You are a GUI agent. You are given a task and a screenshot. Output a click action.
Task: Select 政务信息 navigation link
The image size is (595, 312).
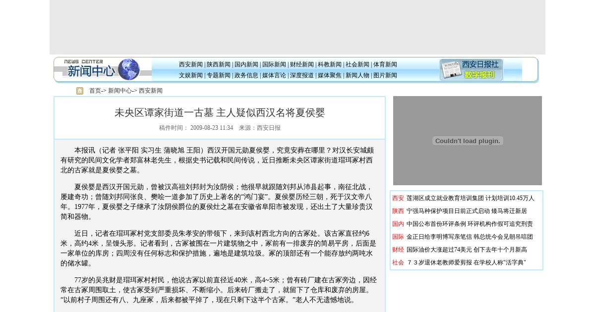point(246,75)
